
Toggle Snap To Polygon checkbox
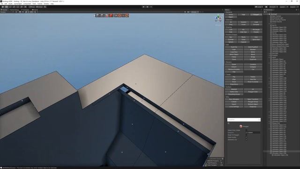pyautogui.click(x=246, y=135)
